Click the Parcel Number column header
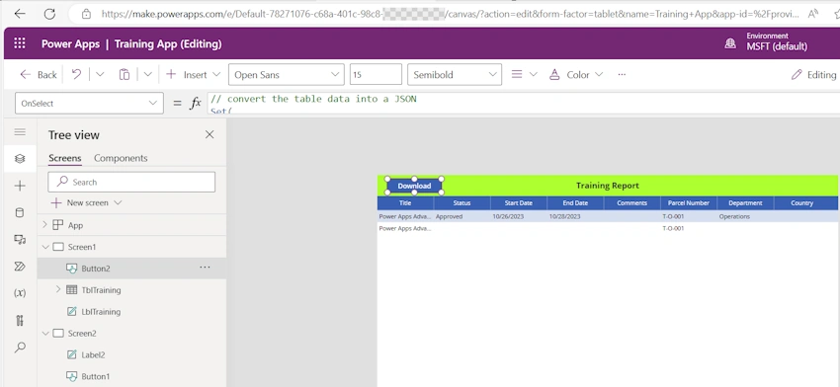This screenshot has height=387, width=840. click(x=689, y=202)
